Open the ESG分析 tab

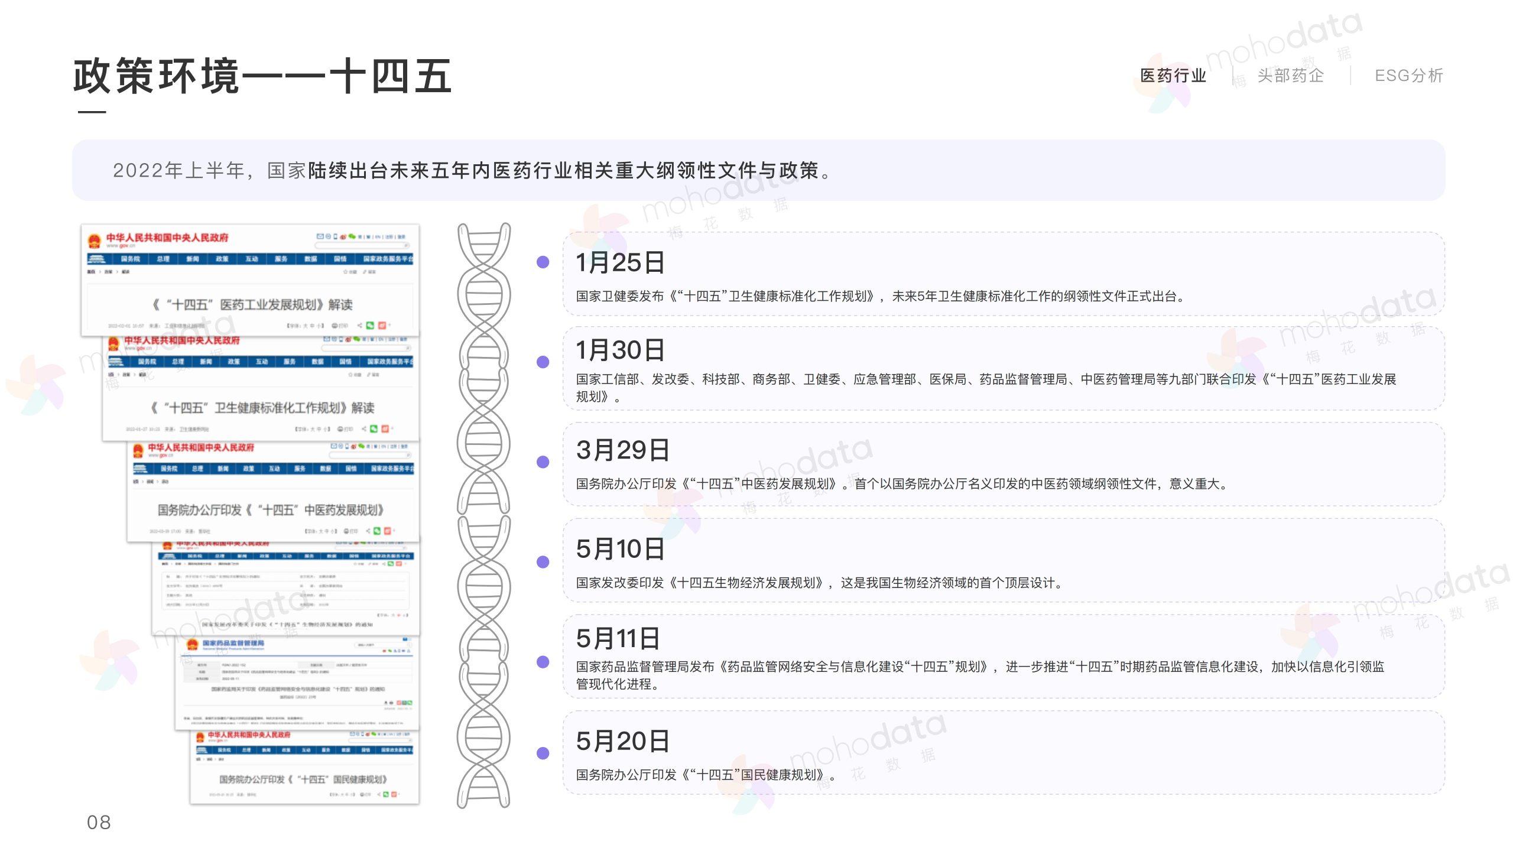1408,76
